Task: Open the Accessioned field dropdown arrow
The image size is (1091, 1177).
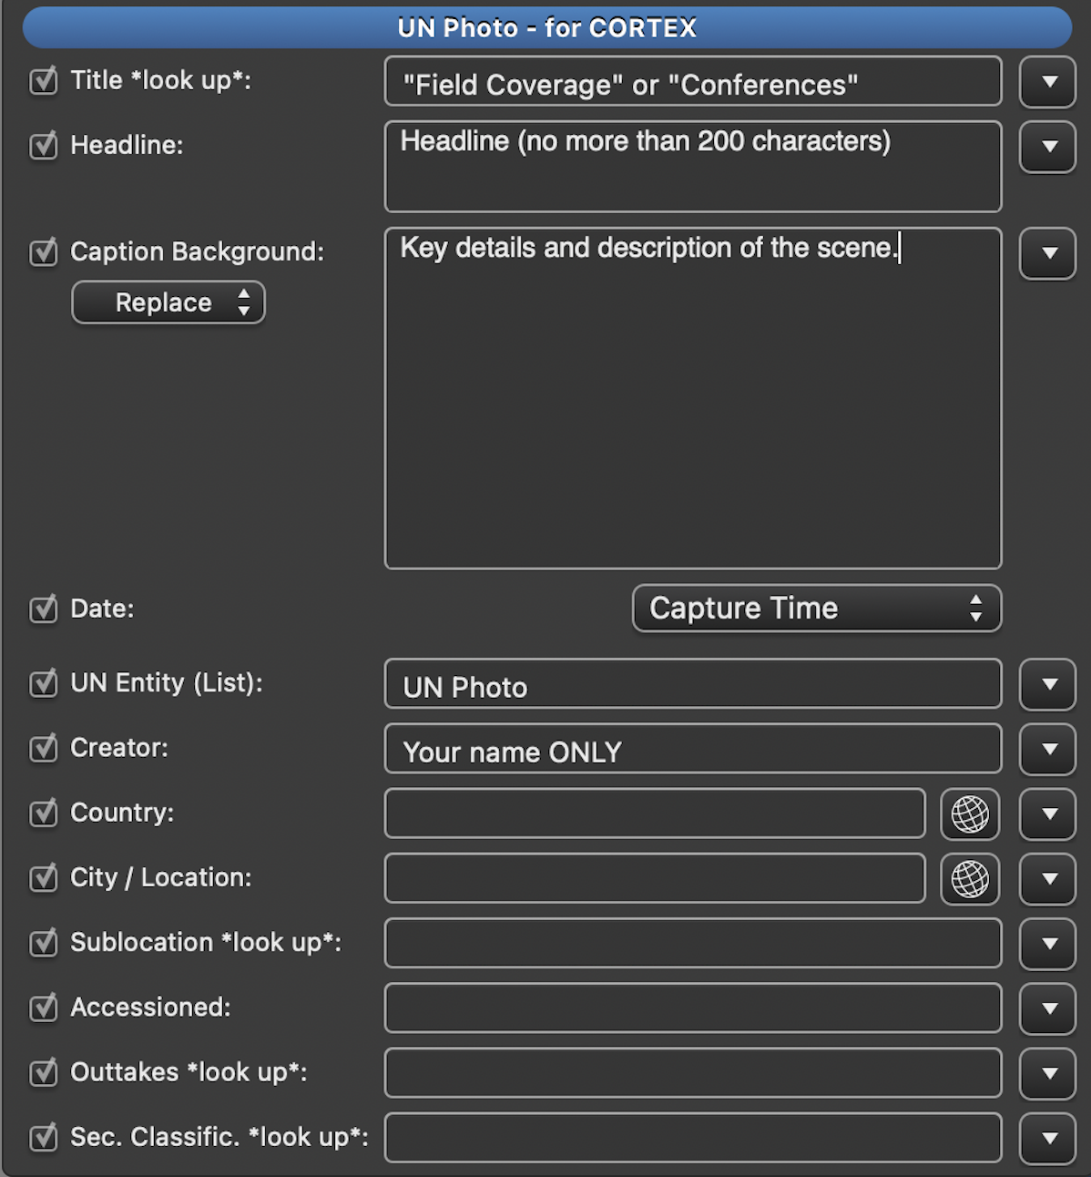Action: click(x=1048, y=1009)
